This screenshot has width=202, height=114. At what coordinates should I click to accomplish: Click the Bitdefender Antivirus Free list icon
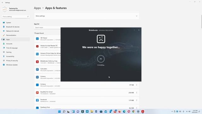tap(37, 62)
